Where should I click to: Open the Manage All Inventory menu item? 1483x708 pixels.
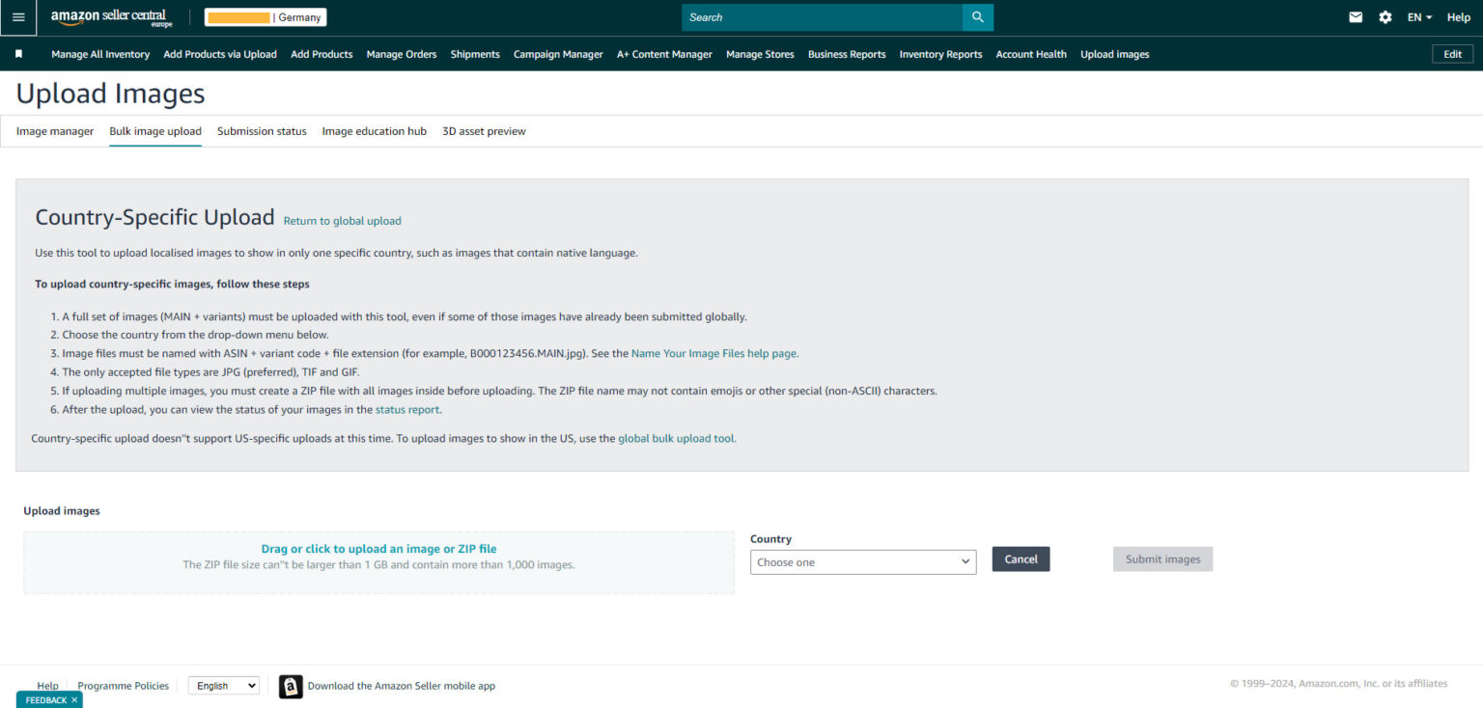100,54
